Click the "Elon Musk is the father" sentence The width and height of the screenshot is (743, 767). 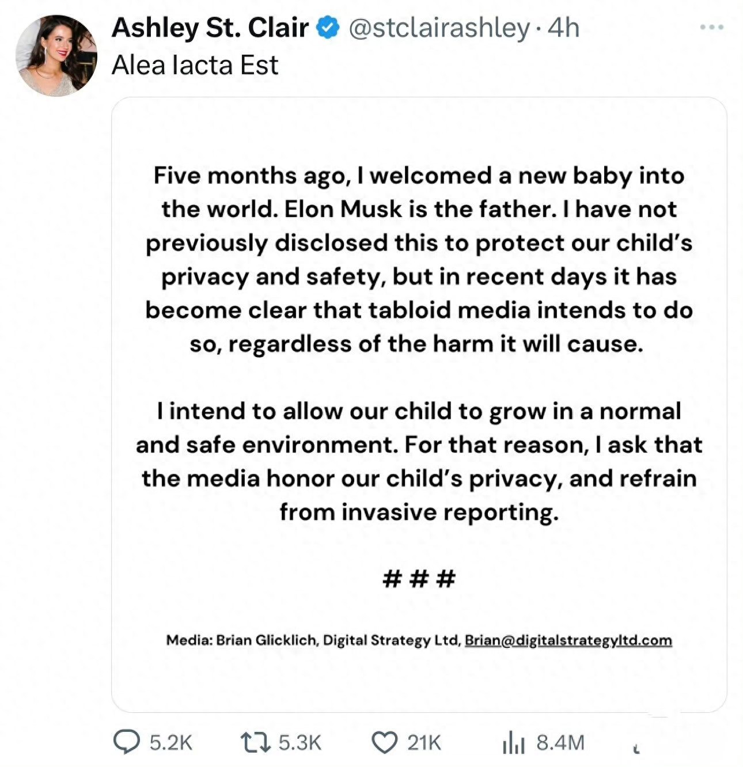tap(419, 209)
